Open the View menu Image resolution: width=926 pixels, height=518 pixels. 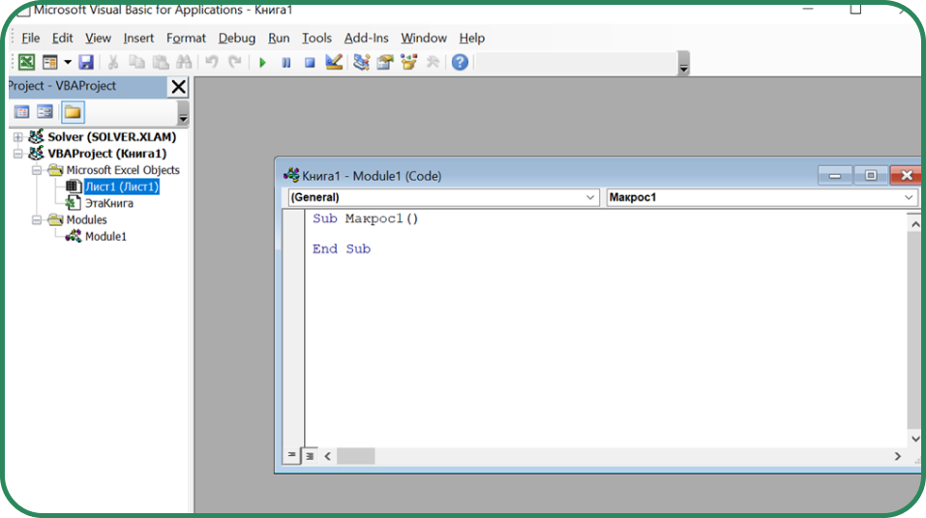tap(98, 38)
